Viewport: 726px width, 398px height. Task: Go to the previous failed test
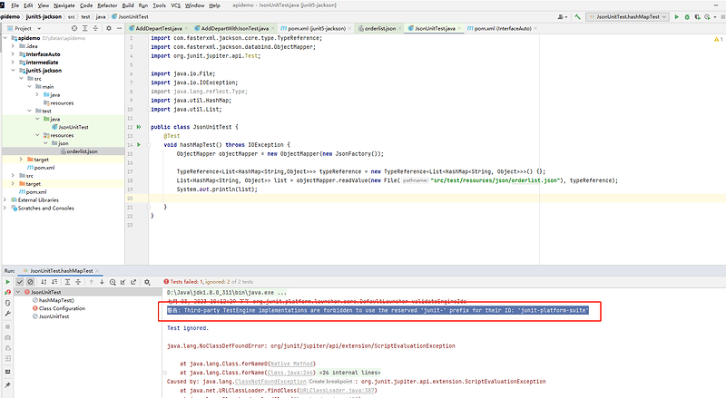point(92,282)
